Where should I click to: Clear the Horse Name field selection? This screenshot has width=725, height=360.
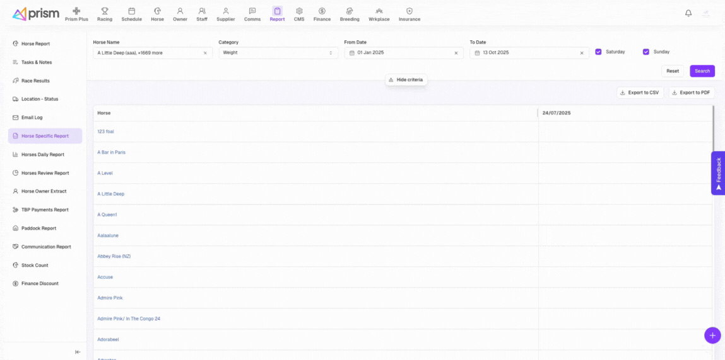tap(204, 53)
